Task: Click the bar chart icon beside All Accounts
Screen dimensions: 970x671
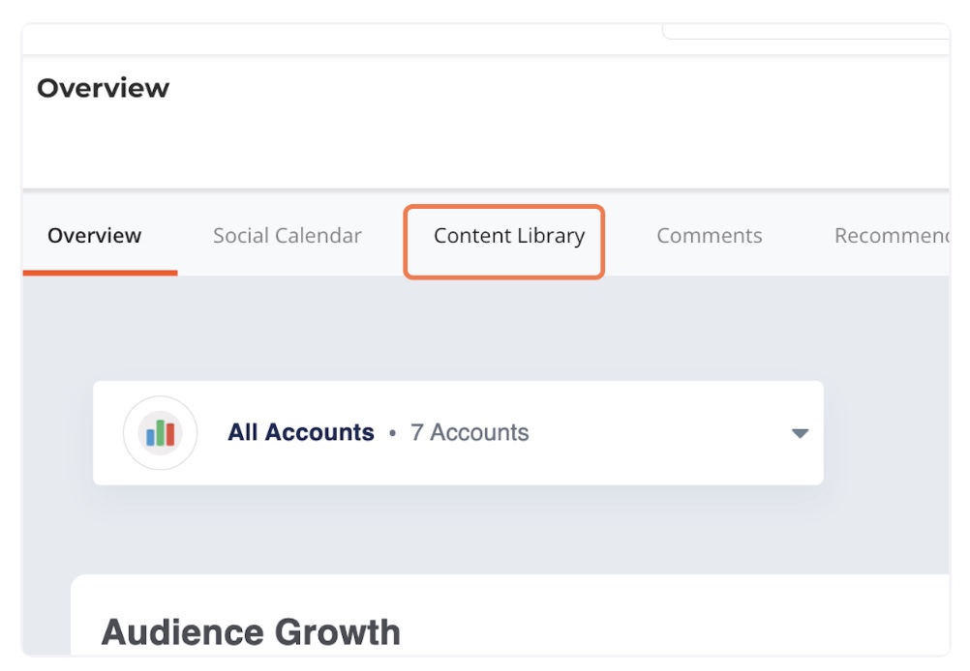Action: [160, 433]
